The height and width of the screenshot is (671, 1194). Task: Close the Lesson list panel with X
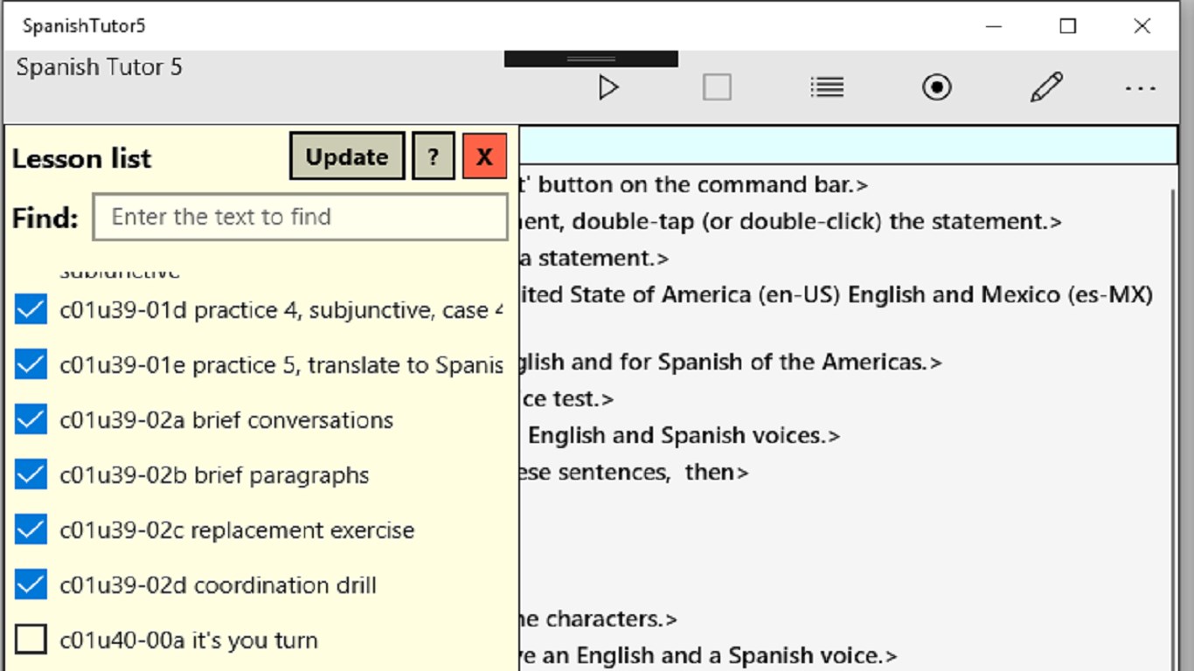(484, 157)
